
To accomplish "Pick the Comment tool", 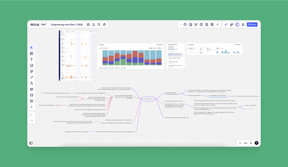I will [32, 89].
